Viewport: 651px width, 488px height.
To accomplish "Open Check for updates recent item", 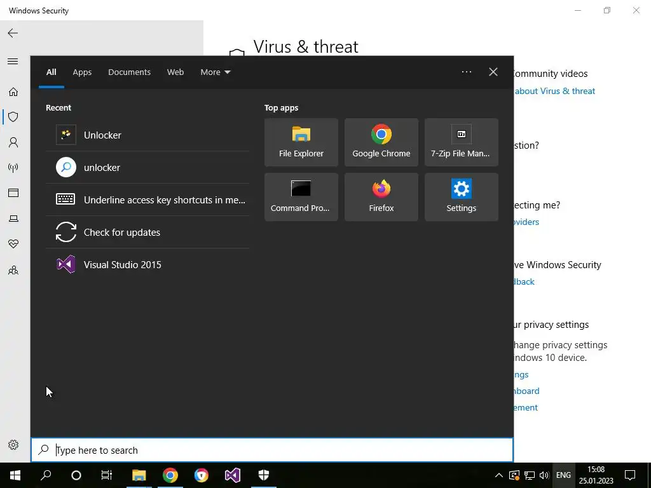I will pyautogui.click(x=147, y=232).
